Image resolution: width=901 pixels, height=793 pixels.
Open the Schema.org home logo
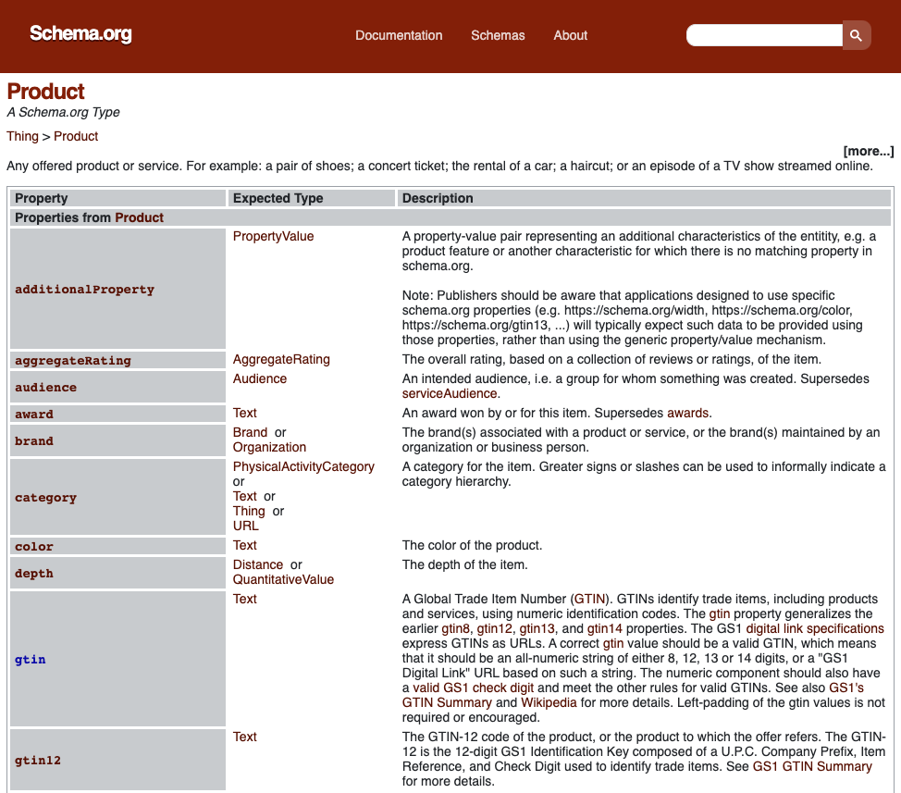click(x=80, y=33)
